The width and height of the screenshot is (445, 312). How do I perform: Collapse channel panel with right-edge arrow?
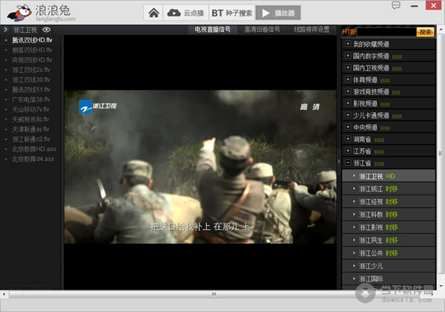point(339,161)
